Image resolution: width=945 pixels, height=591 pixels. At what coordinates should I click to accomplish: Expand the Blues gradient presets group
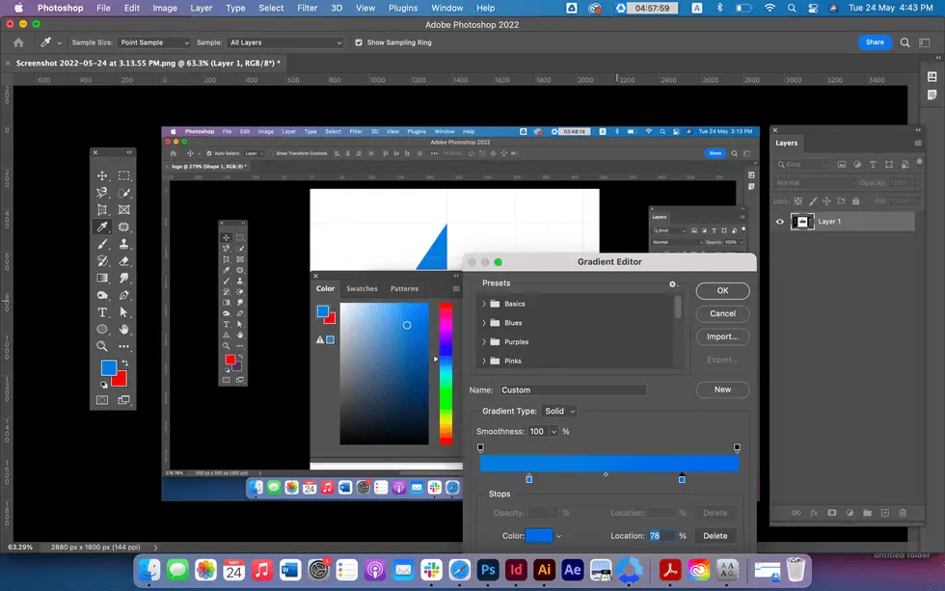(486, 322)
